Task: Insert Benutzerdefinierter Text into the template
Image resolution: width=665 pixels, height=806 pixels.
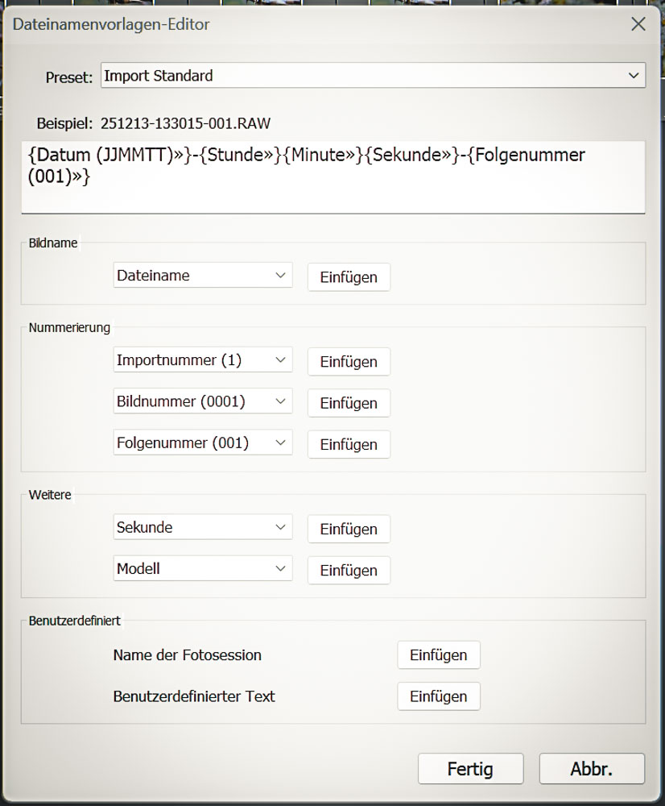Action: point(438,696)
